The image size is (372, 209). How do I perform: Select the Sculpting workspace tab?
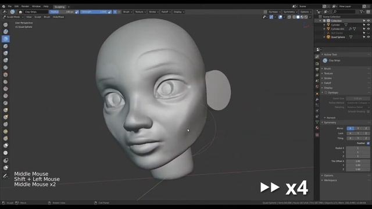[x=59, y=7]
